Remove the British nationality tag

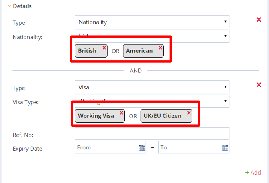104,48
